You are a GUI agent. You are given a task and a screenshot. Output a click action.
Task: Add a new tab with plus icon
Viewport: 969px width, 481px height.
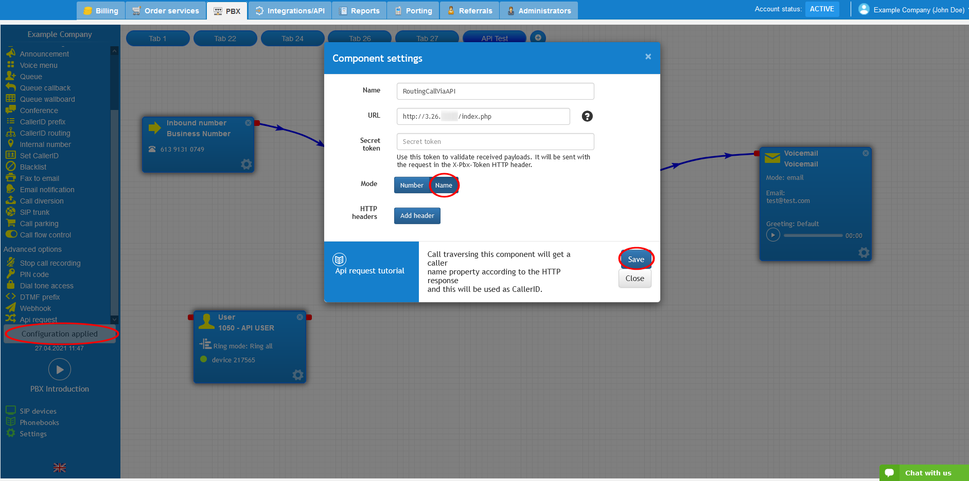538,38
